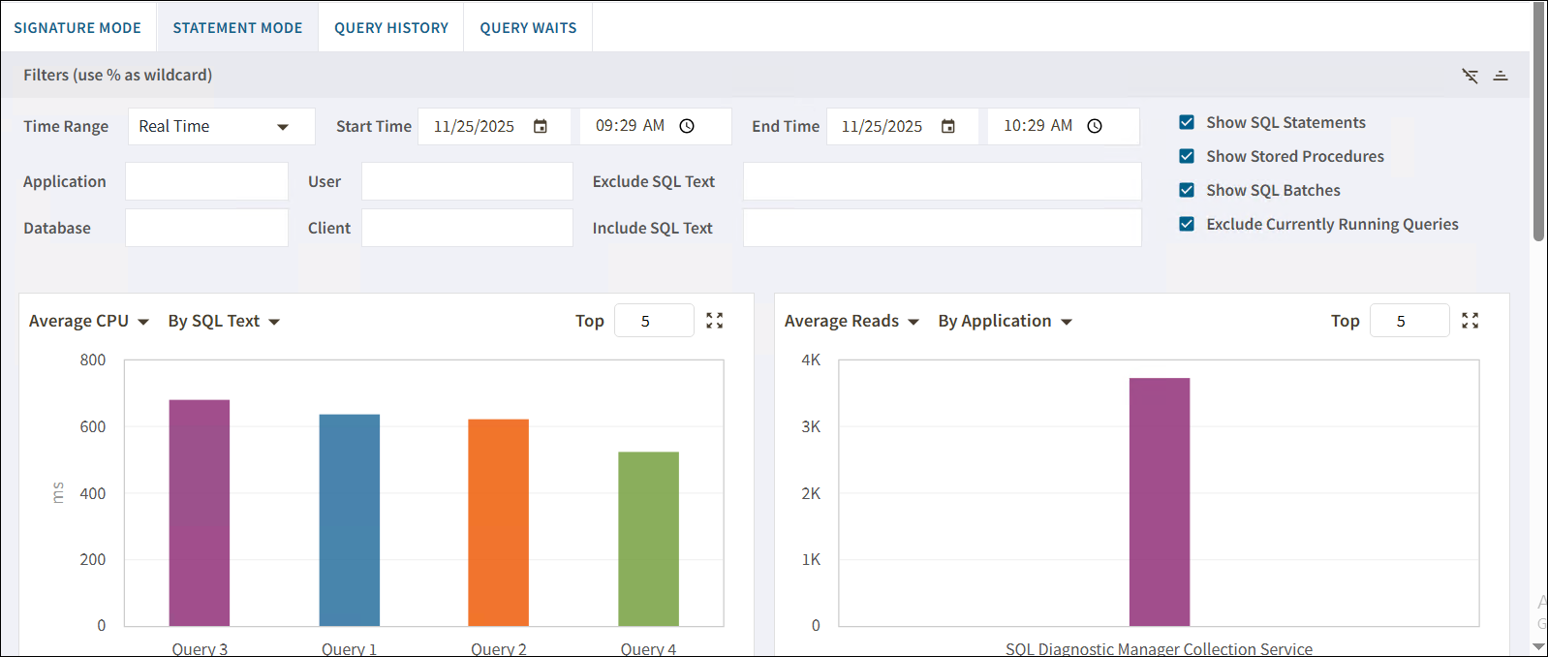Click the scrollbar down arrow

point(1539,646)
